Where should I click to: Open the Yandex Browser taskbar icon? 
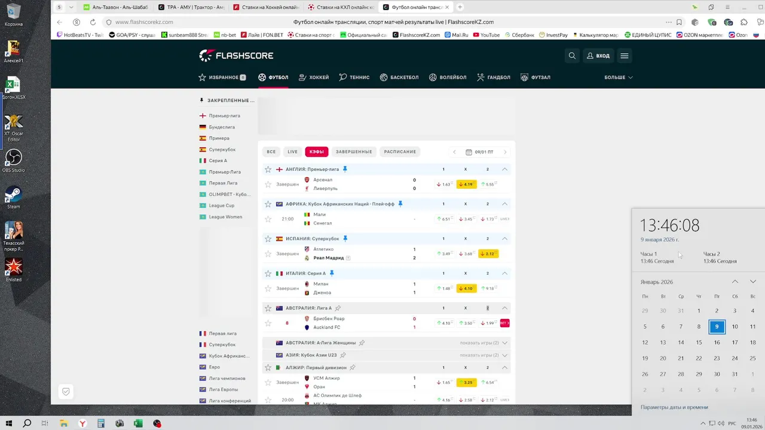tap(82, 423)
